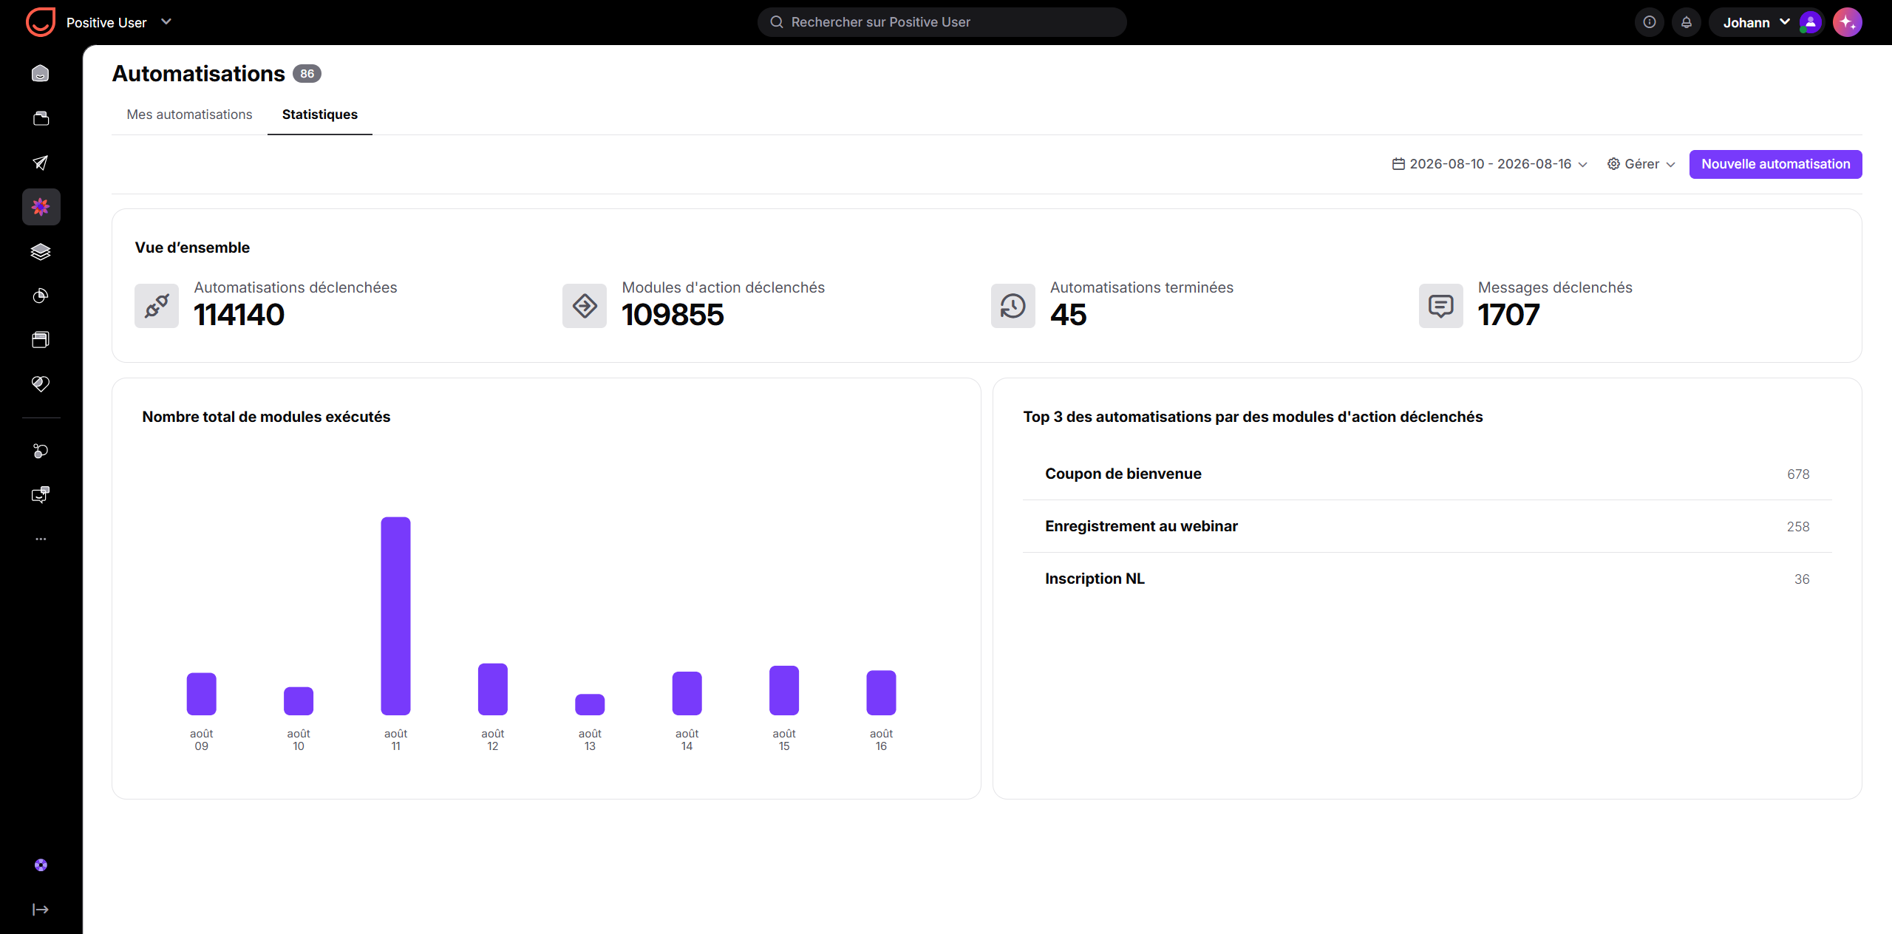
Task: Click the août 09 bar in the chart
Action: (x=201, y=694)
